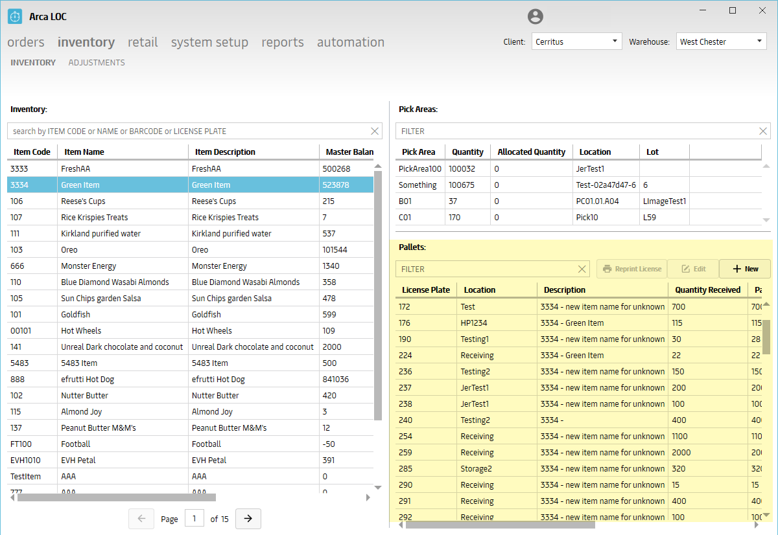Click Pick Areas scroll-down arrow
The height and width of the screenshot is (535, 778).
[766, 220]
